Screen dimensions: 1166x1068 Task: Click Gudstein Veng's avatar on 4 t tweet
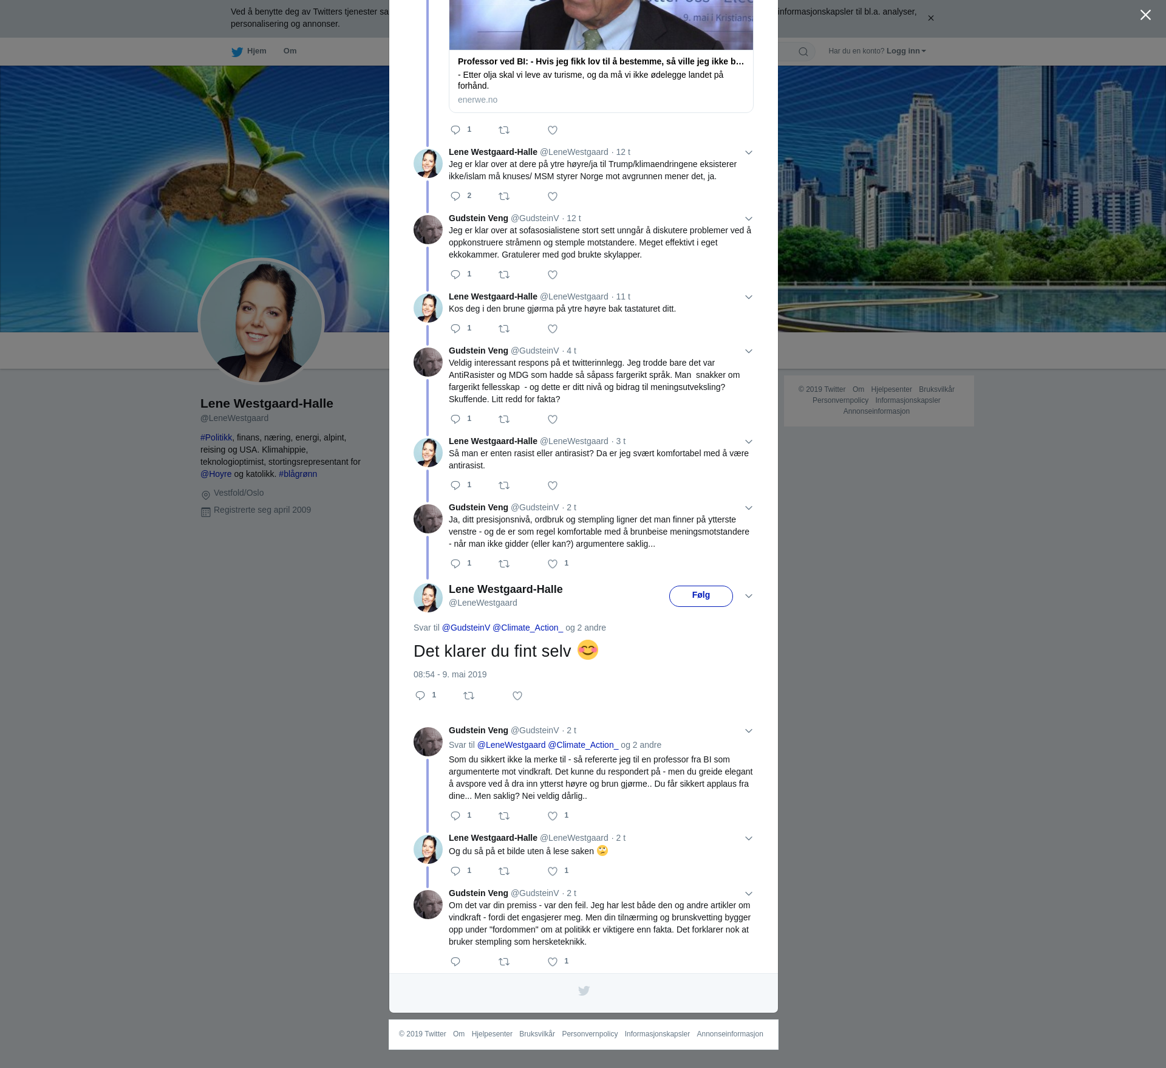click(428, 362)
